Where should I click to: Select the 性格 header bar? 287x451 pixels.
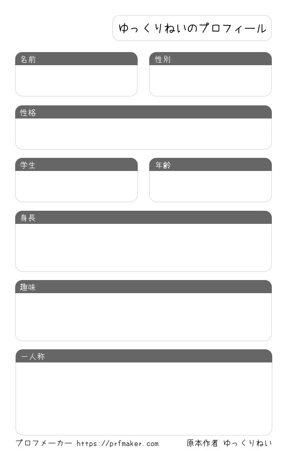[x=143, y=112]
